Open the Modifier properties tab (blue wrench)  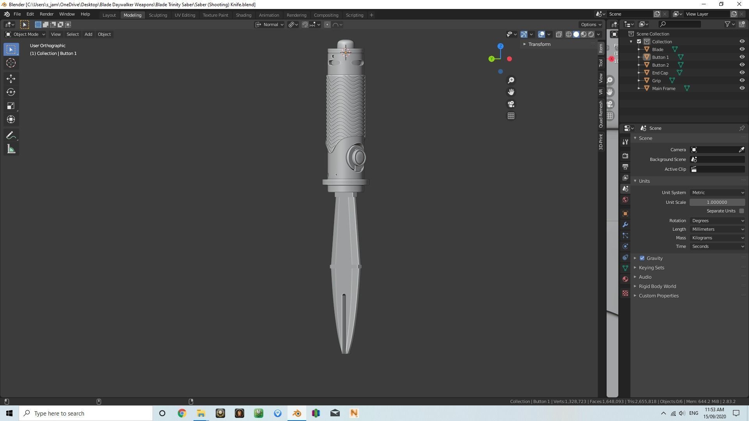tap(625, 225)
